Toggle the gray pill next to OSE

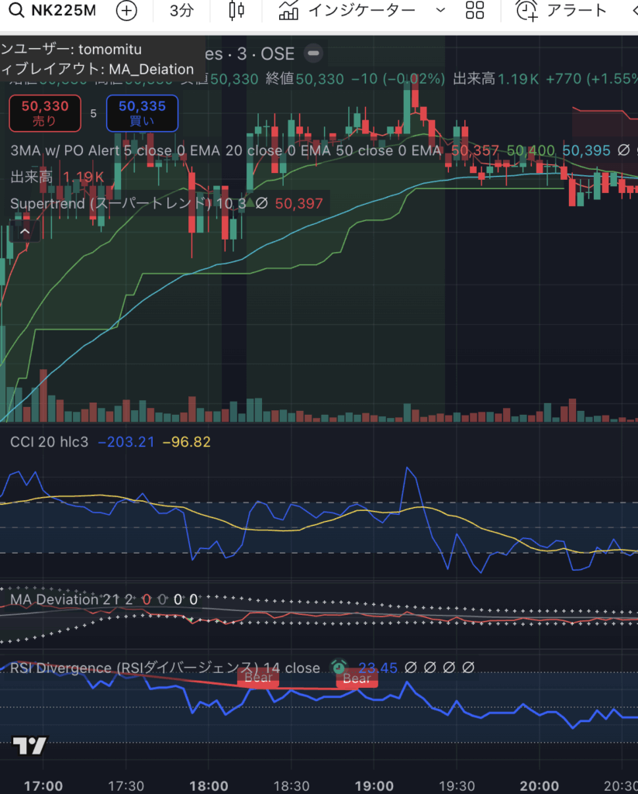[313, 54]
